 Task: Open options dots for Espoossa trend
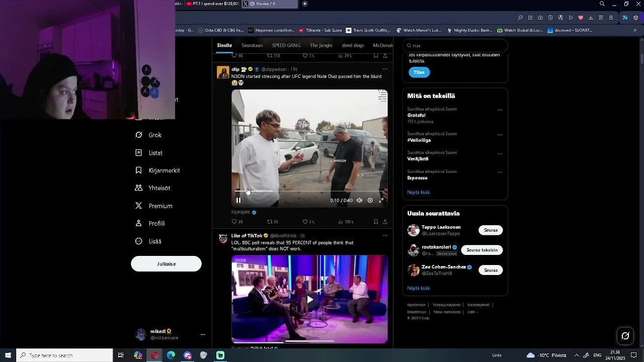coord(500,172)
